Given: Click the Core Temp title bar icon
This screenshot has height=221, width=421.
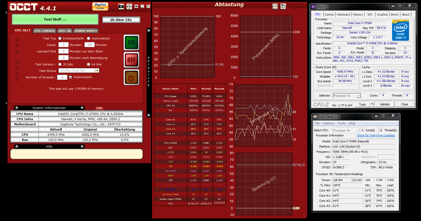Looking at the screenshot, I should [x=315, y=116].
